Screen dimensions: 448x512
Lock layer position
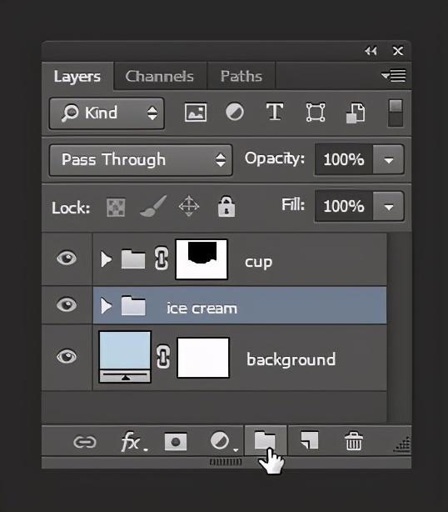point(189,206)
